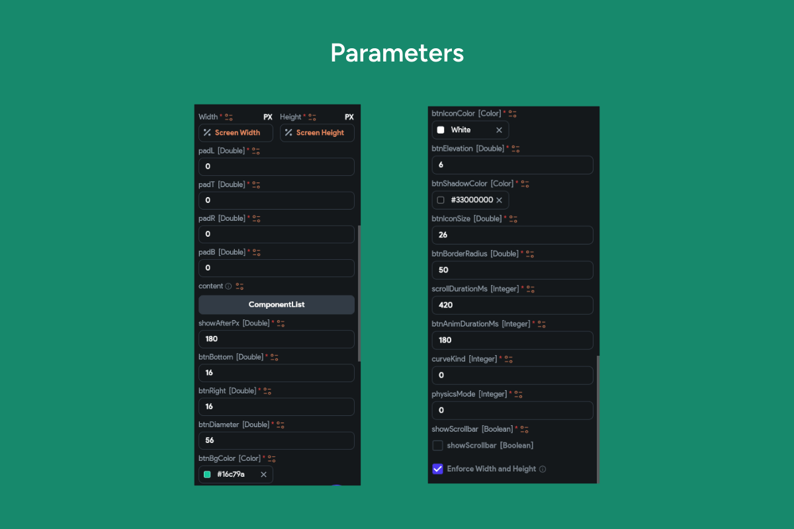The height and width of the screenshot is (529, 794).
Task: Click the ComponentList button
Action: (277, 305)
